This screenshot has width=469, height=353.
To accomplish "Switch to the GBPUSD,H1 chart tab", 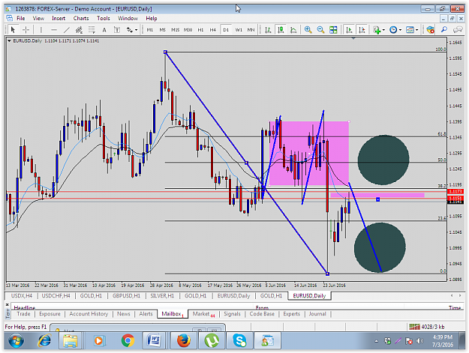I will (x=126, y=295).
